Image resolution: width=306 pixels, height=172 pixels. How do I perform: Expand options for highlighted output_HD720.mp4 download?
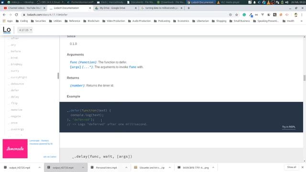pyautogui.click(x=83, y=168)
